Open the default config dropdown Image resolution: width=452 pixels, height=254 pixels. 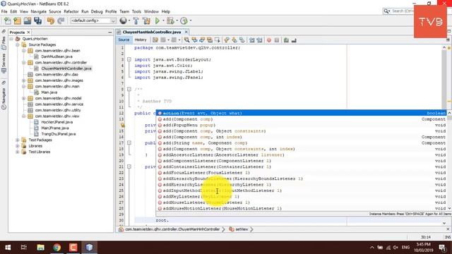(93, 20)
